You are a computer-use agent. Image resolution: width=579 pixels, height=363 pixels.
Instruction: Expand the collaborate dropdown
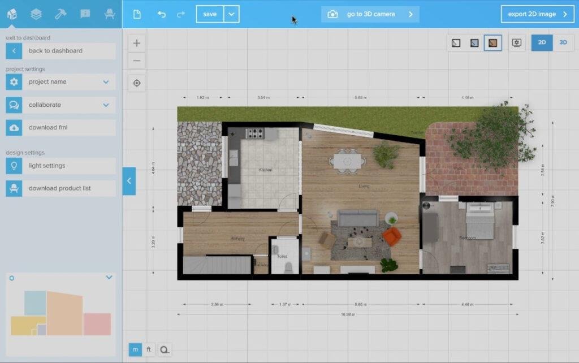105,105
